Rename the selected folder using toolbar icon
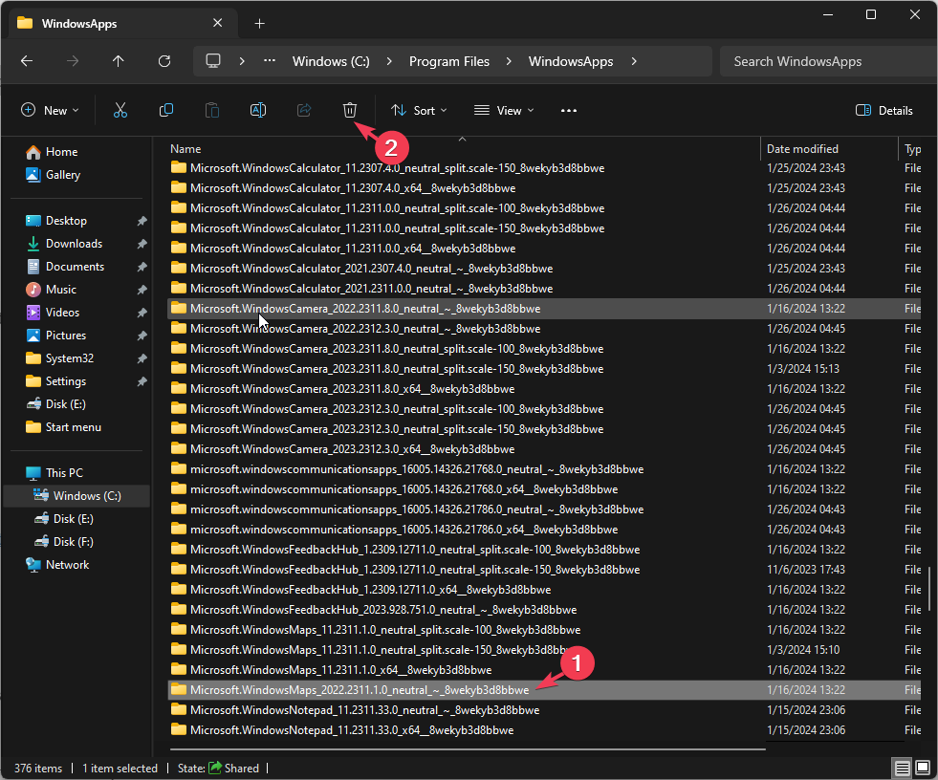The width and height of the screenshot is (938, 780). [257, 110]
